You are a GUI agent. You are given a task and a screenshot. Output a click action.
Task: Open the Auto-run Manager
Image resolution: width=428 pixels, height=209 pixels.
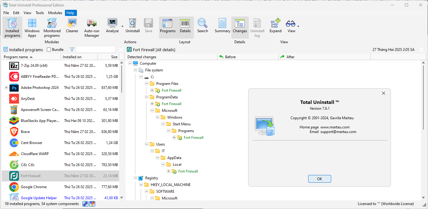pyautogui.click(x=92, y=28)
